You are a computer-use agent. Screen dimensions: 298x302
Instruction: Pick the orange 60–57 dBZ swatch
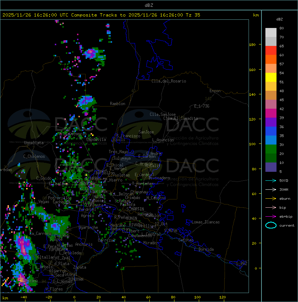271,59
